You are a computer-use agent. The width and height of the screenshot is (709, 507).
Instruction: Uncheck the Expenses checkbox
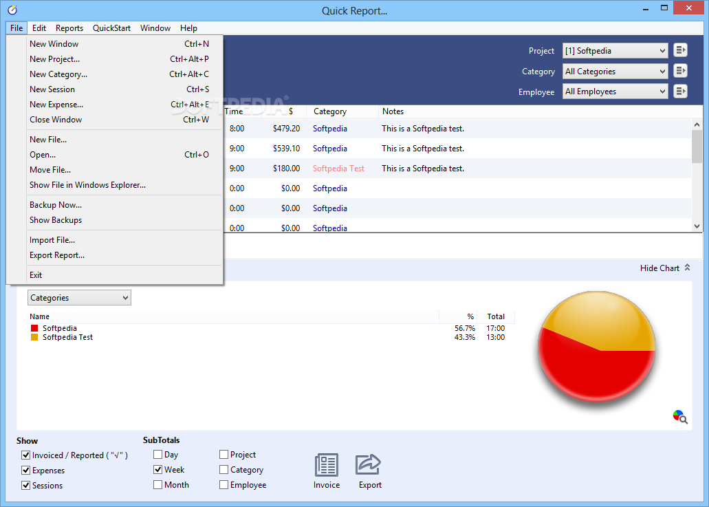point(25,471)
